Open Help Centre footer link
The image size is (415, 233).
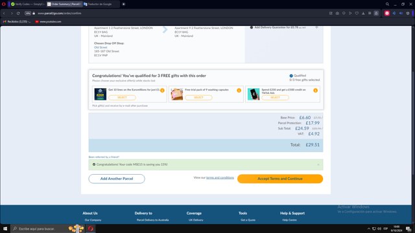[289, 220]
